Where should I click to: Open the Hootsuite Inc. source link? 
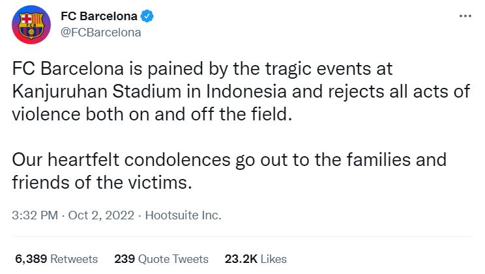click(x=183, y=215)
